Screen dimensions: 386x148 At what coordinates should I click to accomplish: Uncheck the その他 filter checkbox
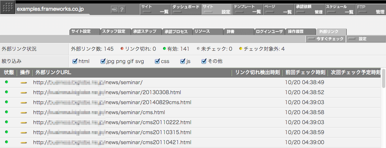pyautogui.click(x=204, y=61)
